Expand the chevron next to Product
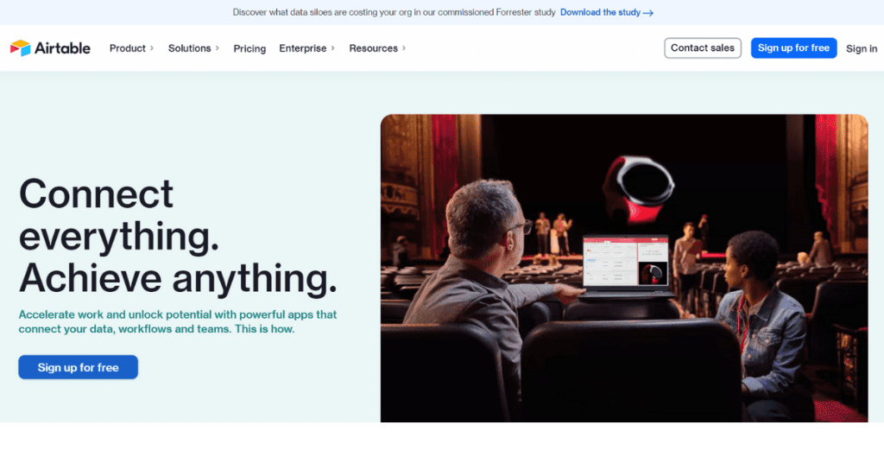The image size is (884, 463). click(152, 48)
